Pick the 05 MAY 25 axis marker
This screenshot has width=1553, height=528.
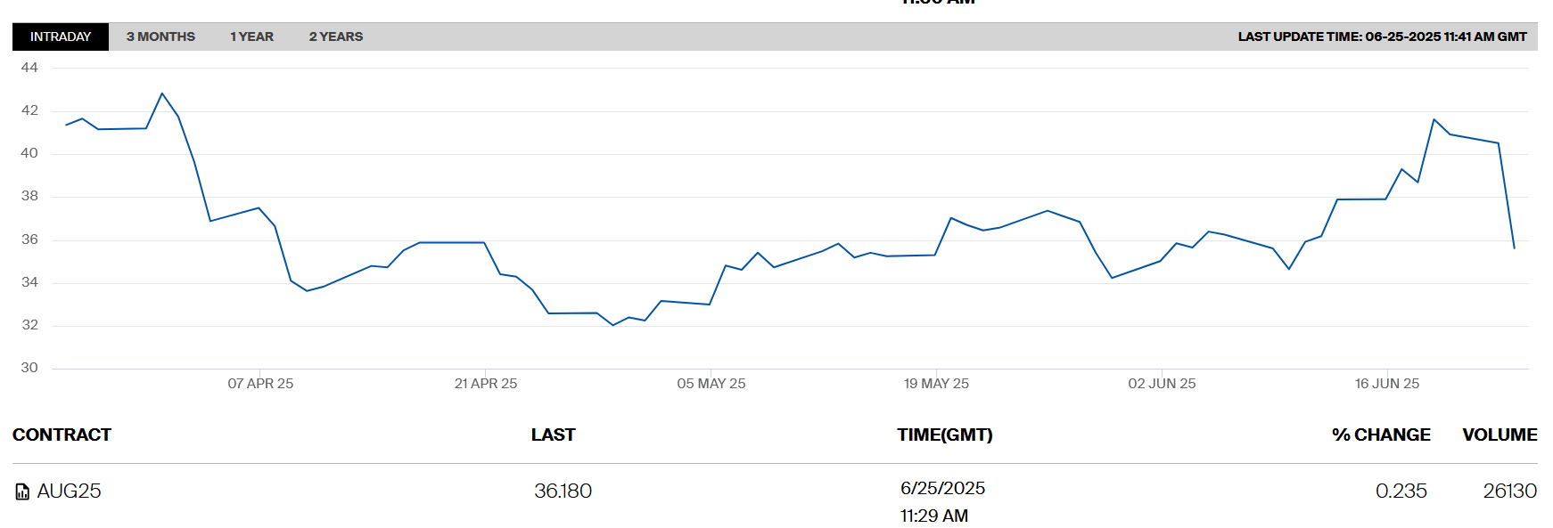click(711, 384)
